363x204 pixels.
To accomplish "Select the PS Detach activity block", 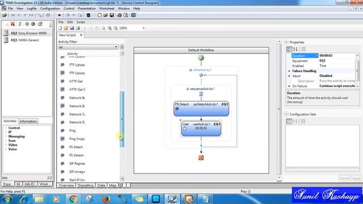I will tap(201, 108).
